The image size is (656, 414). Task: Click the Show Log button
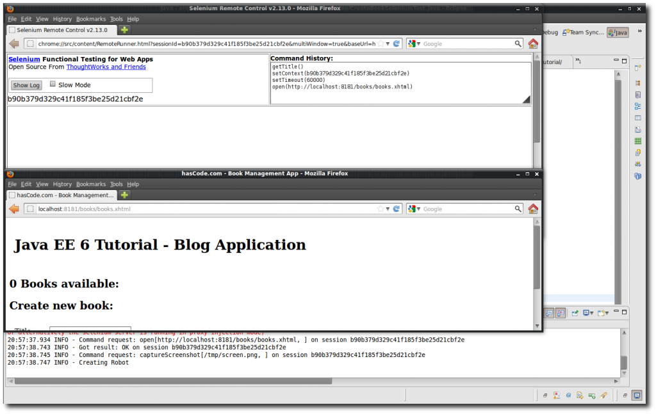(x=26, y=85)
